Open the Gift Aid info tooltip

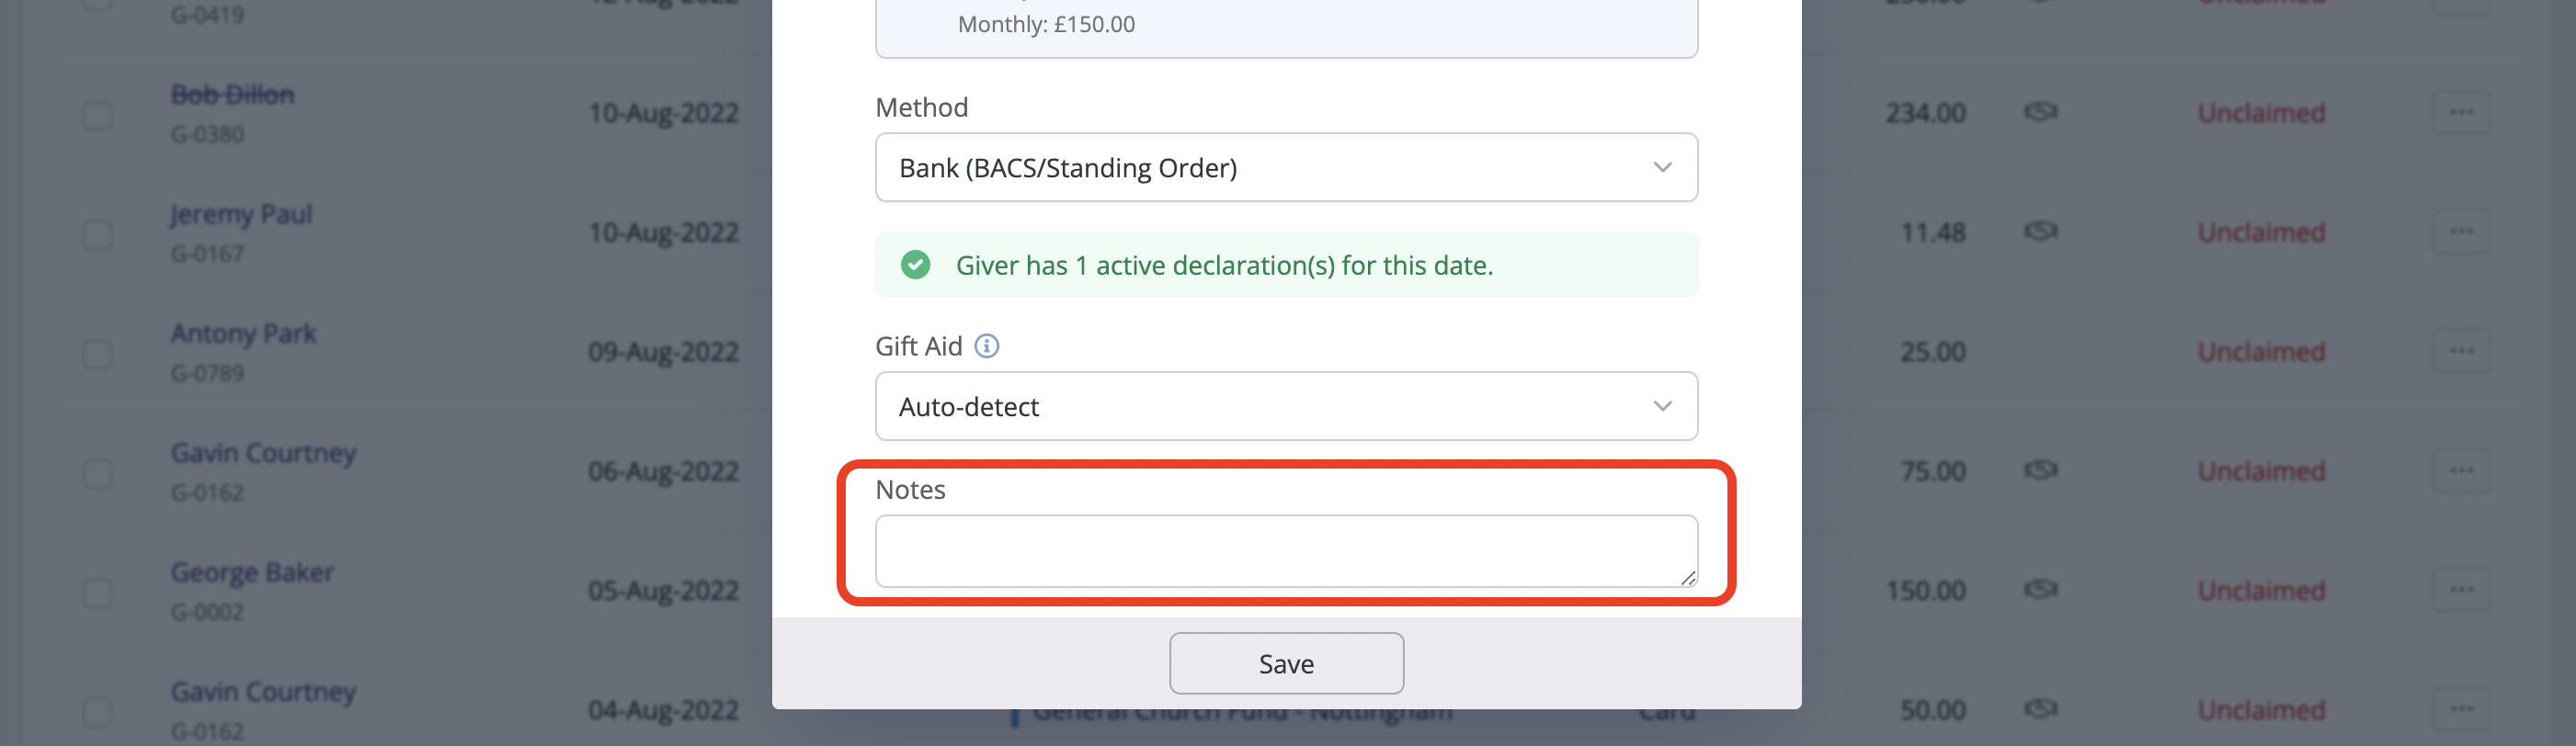(988, 345)
